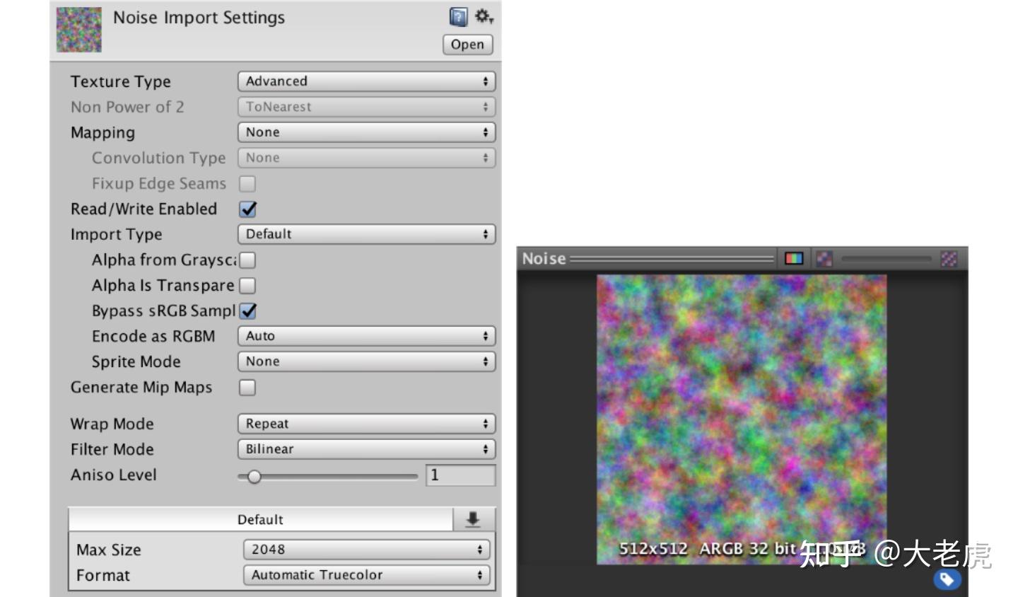Select the Default platform tab
This screenshot has width=1018, height=597.
point(261,520)
